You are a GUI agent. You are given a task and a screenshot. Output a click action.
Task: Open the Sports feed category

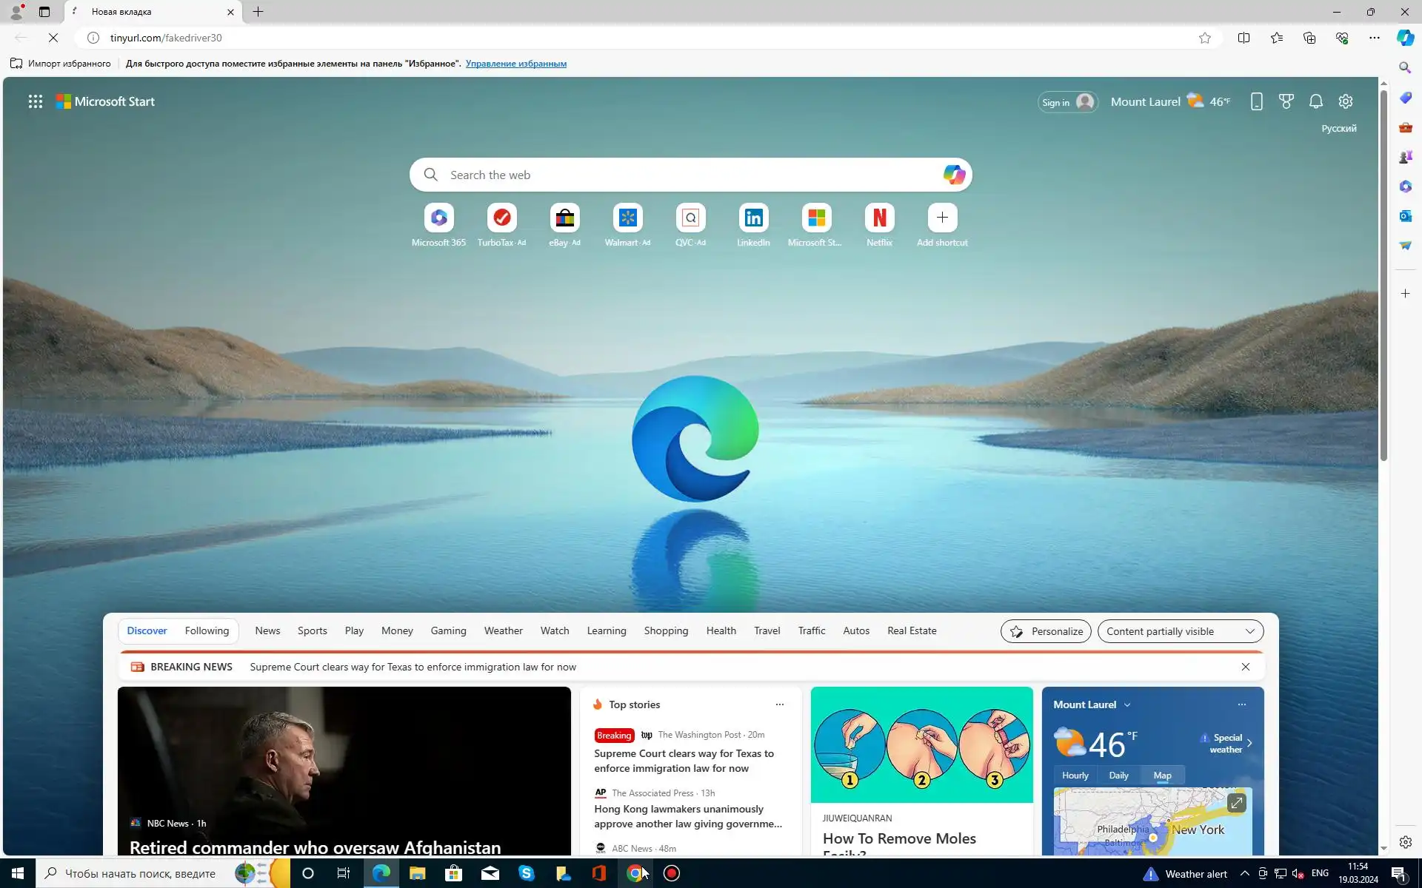[x=312, y=630]
